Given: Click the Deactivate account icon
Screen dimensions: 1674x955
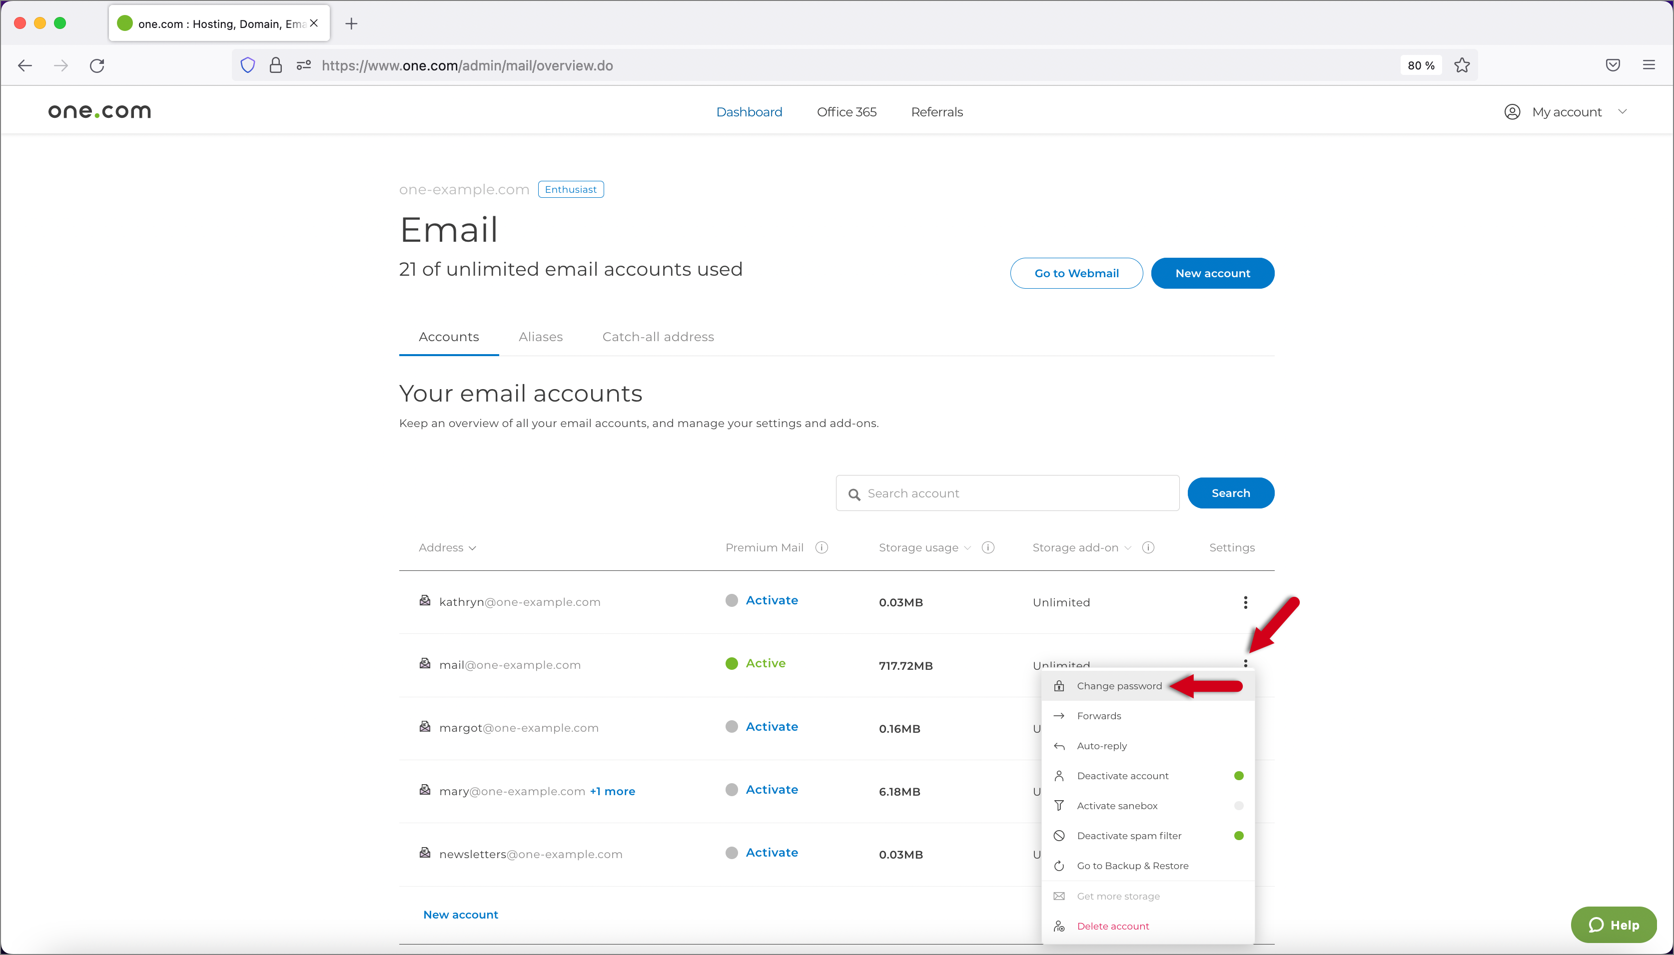Looking at the screenshot, I should pyautogui.click(x=1059, y=775).
